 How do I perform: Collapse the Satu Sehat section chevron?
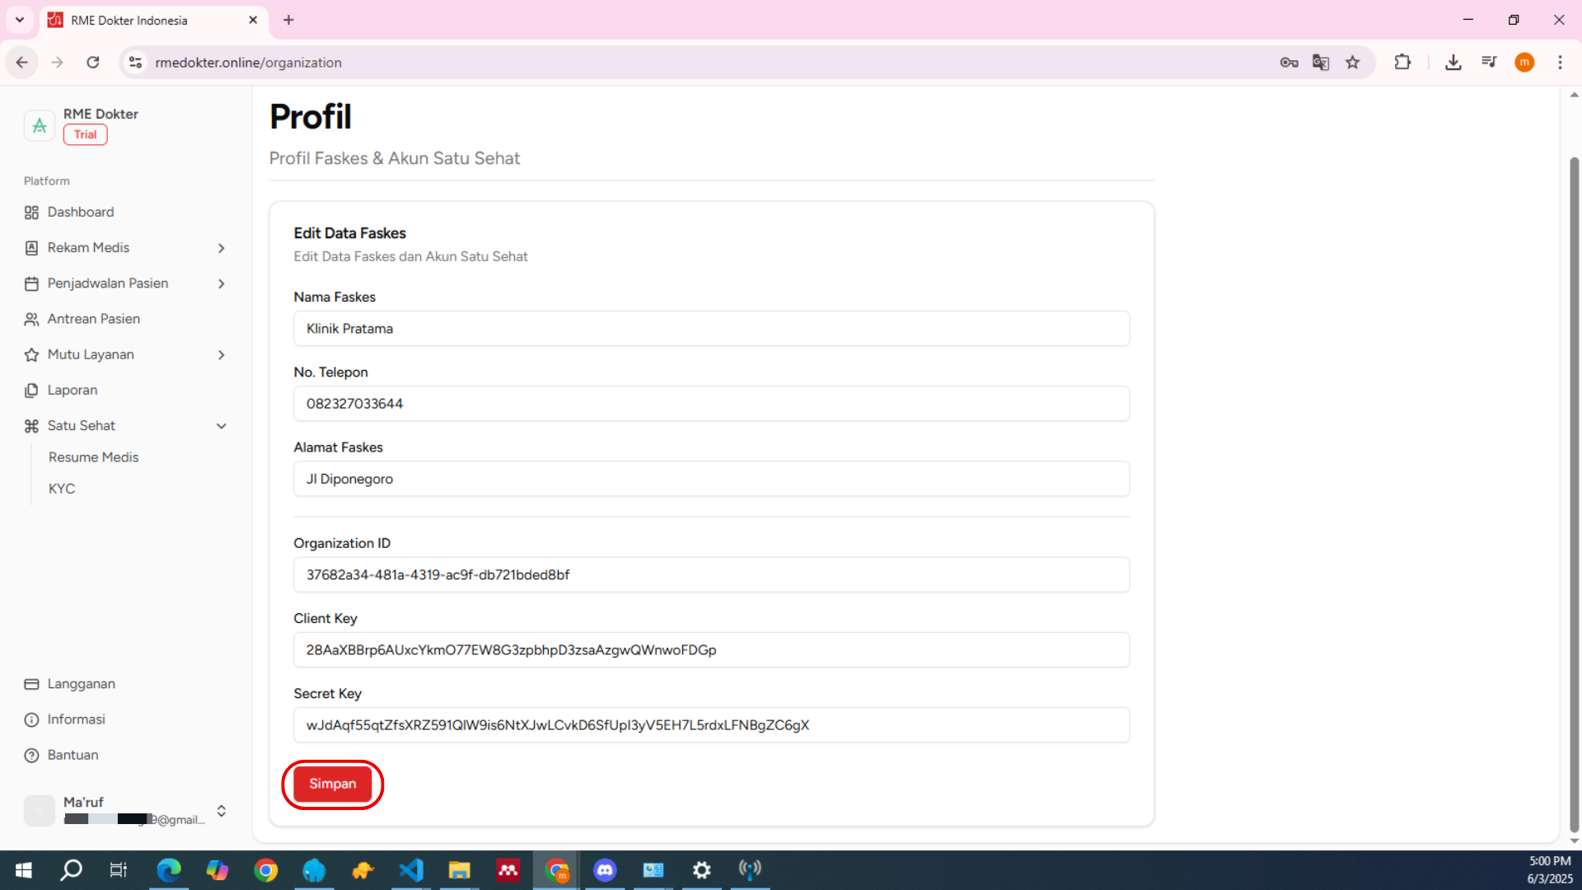[x=221, y=426]
